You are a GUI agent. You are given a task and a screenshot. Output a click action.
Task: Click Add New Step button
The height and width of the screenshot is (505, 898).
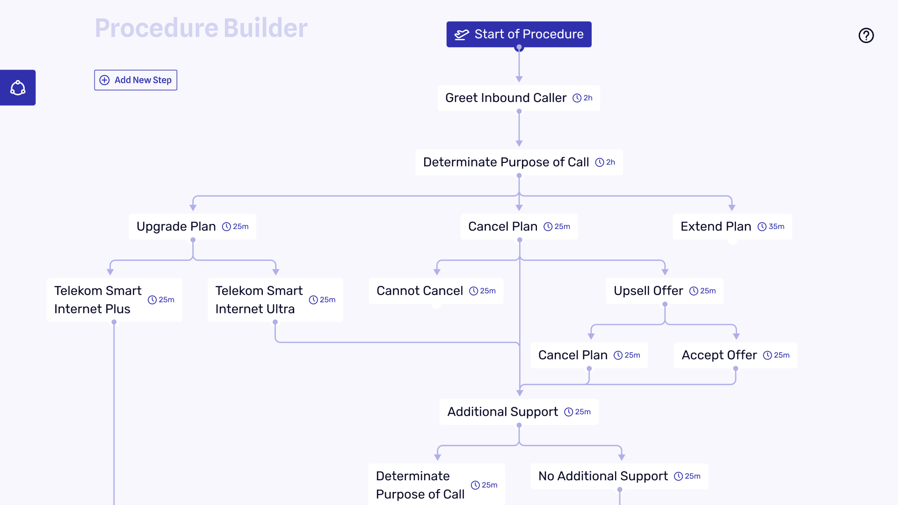tap(135, 79)
